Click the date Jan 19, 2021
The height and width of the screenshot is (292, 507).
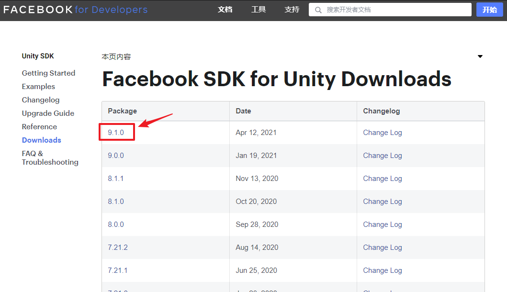pos(257,156)
